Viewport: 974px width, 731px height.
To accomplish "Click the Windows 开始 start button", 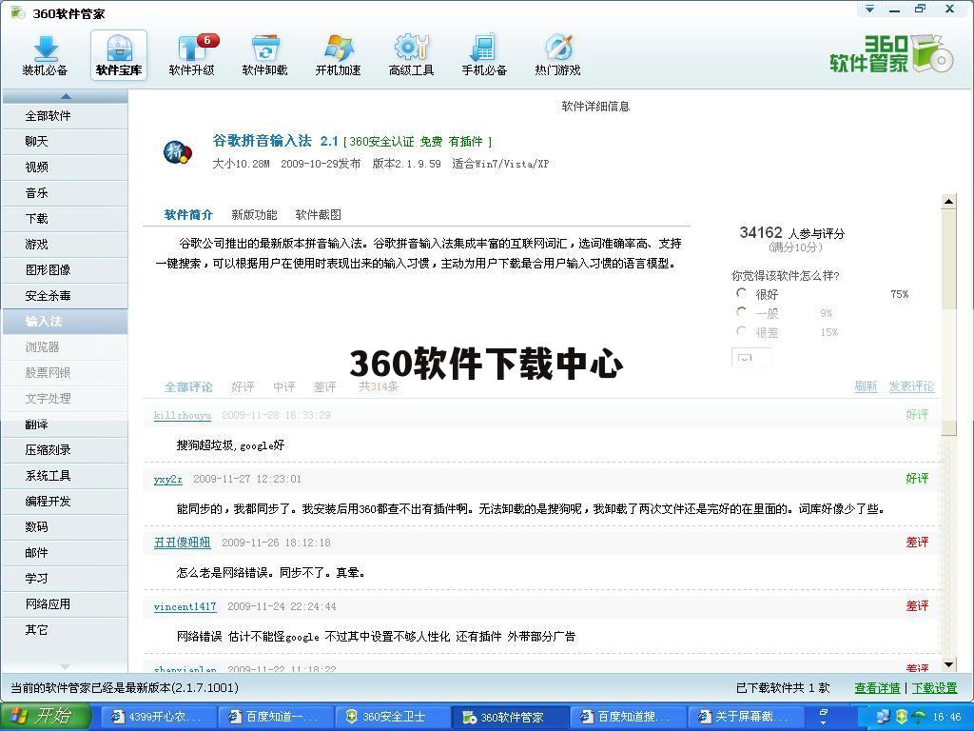I will pos(45,716).
